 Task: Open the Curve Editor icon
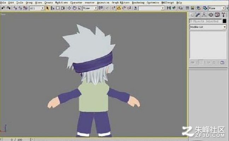pyautogui.click(x=187, y=8)
